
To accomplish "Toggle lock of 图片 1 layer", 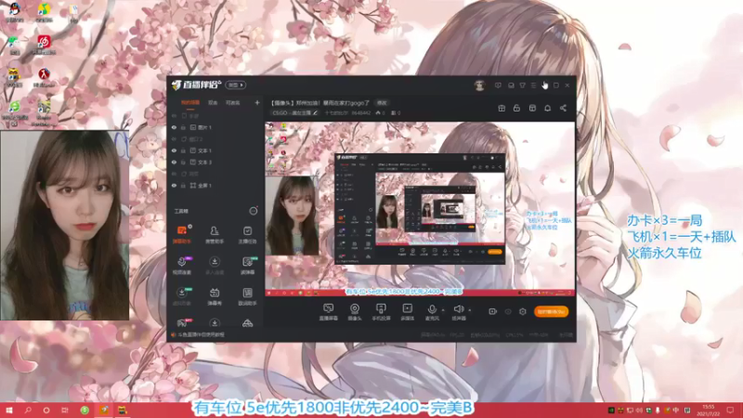I will (183, 127).
